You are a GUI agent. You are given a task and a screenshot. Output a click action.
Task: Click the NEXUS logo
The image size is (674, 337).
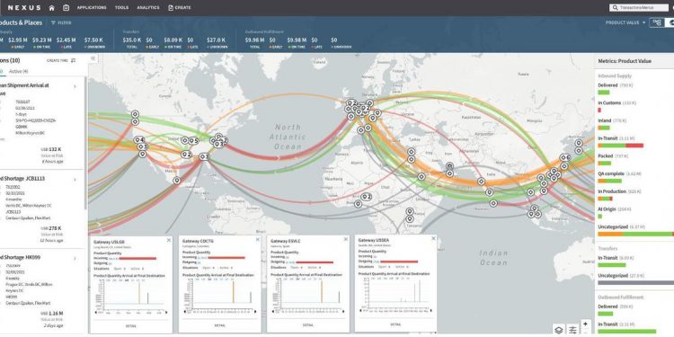point(24,8)
